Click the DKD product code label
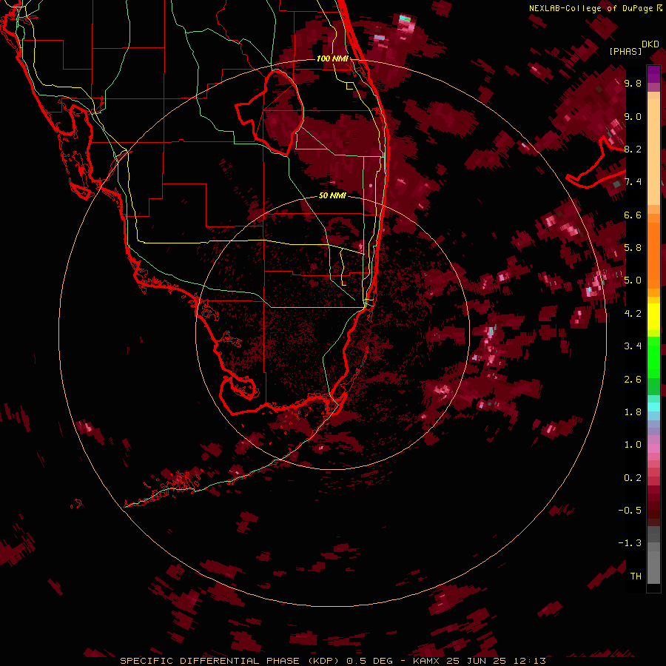The height and width of the screenshot is (666, 666). (x=650, y=44)
